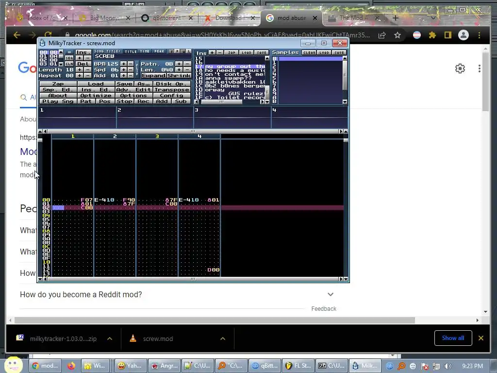Open Chrome tab search chevron
The height and width of the screenshot is (373, 497).
[433, 18]
